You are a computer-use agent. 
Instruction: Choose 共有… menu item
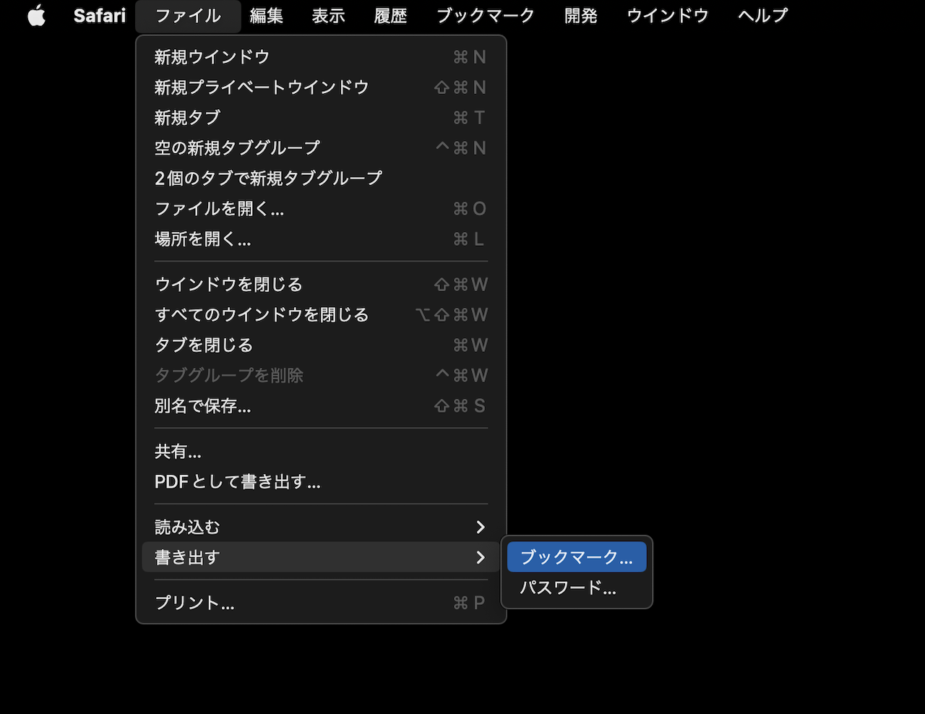[x=321, y=452]
